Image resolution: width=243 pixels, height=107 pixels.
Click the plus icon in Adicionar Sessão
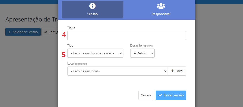(9, 32)
